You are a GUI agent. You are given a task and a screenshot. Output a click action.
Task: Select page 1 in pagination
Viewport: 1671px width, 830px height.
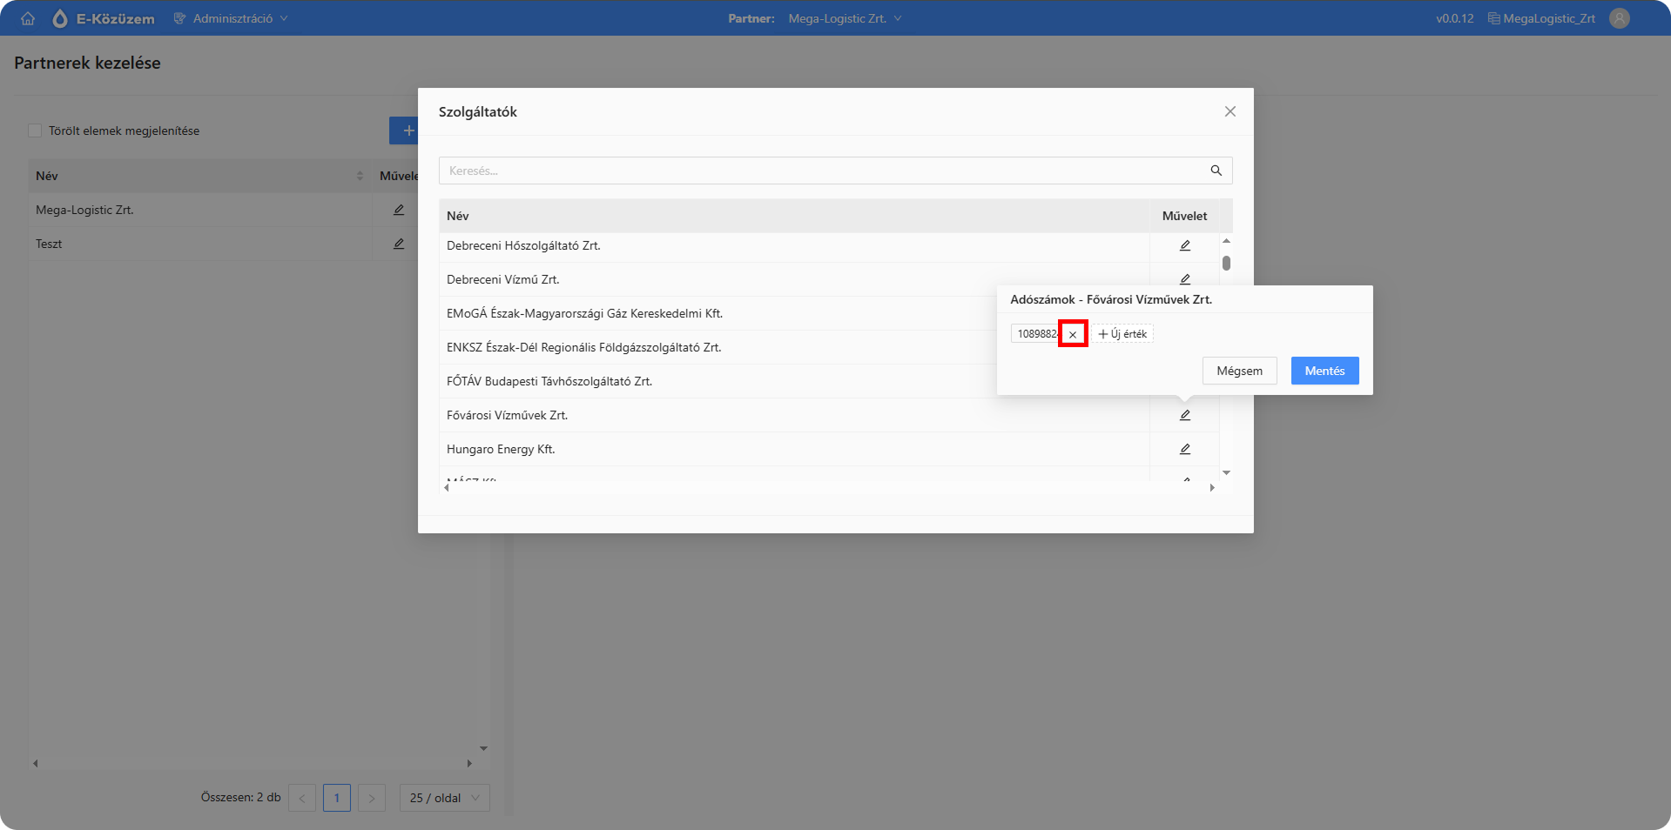pos(337,798)
